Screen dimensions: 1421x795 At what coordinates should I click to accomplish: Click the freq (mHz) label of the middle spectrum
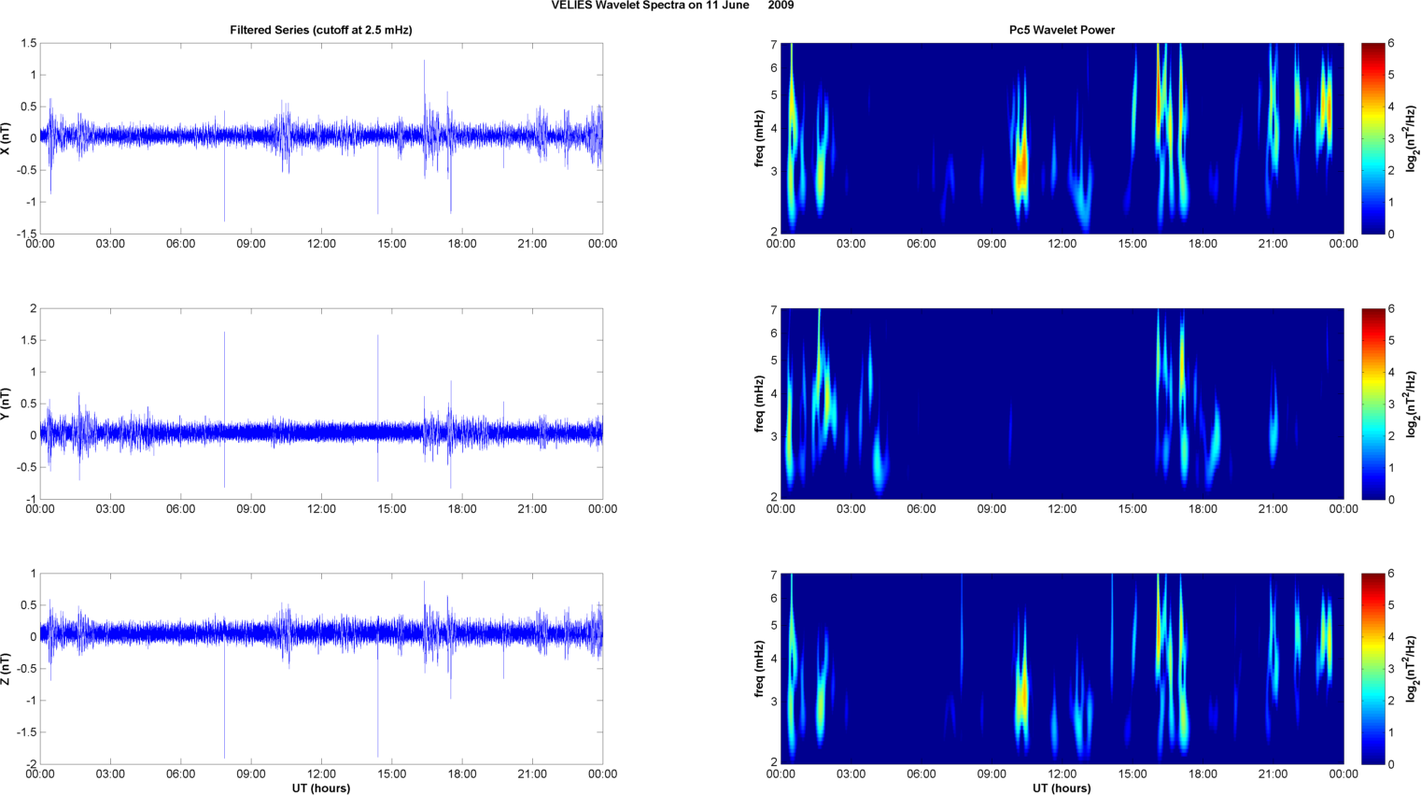pyautogui.click(x=760, y=404)
